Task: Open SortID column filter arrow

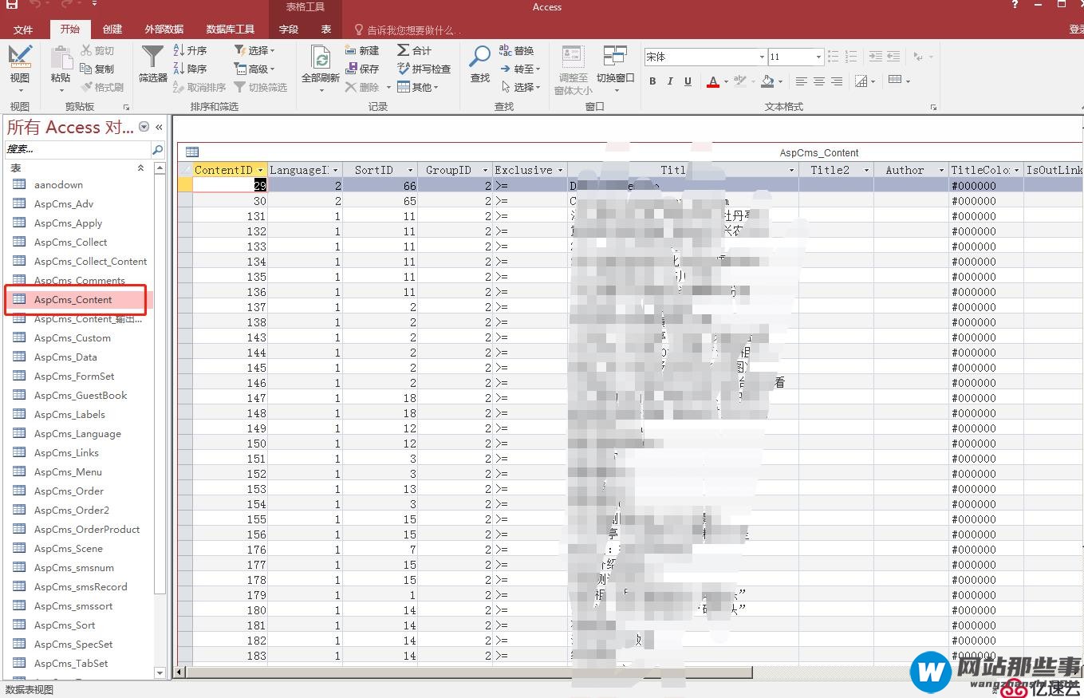Action: 411,170
